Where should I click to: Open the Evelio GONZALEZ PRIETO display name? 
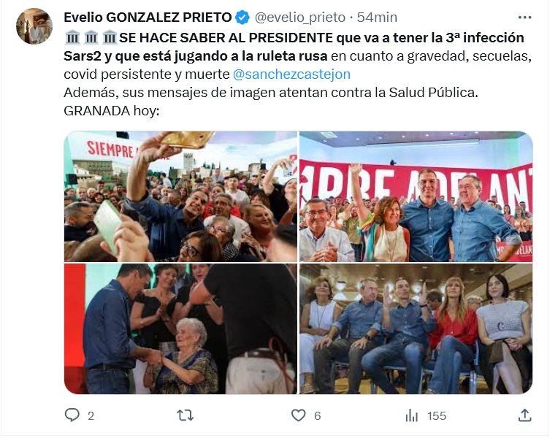pyautogui.click(x=148, y=17)
